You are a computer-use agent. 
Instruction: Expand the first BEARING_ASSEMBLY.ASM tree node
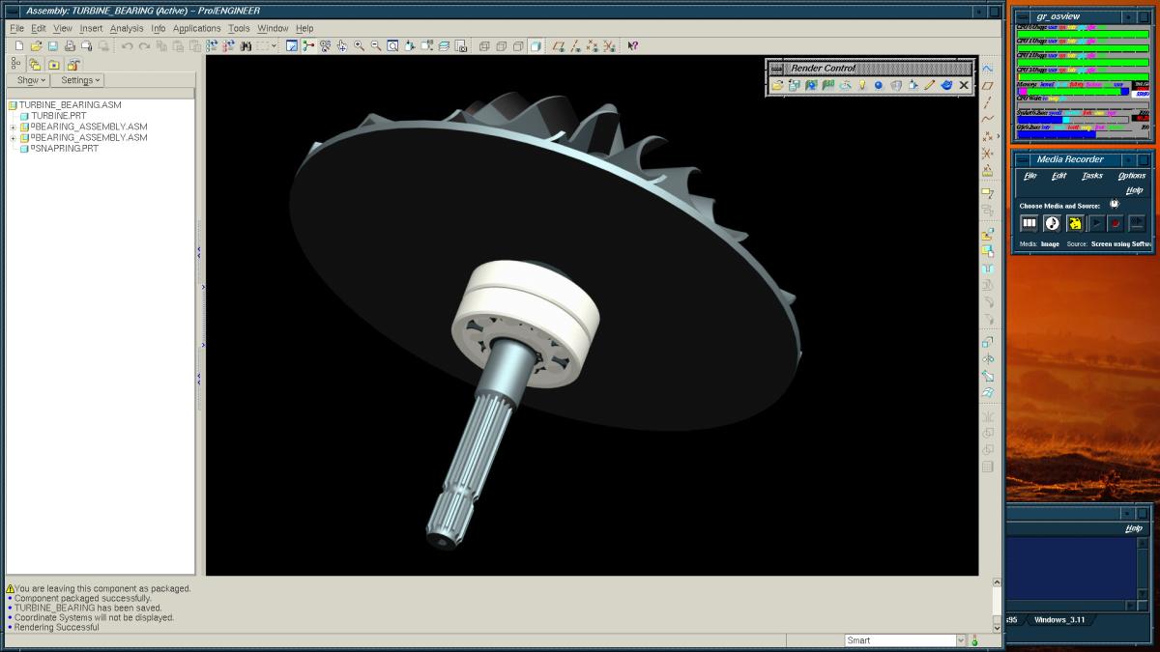[x=13, y=128]
